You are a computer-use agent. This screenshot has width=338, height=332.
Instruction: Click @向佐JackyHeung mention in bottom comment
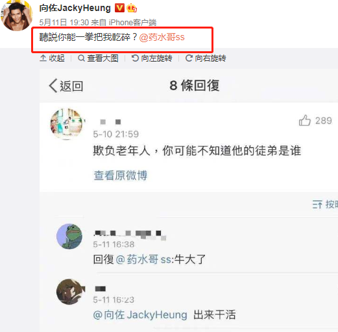pos(140,314)
